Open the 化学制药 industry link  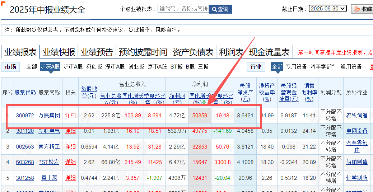(x=357, y=178)
